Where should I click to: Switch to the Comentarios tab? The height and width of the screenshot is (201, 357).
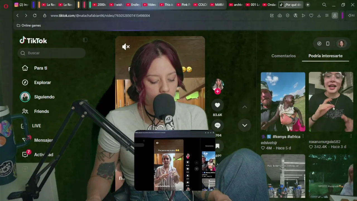tap(283, 56)
